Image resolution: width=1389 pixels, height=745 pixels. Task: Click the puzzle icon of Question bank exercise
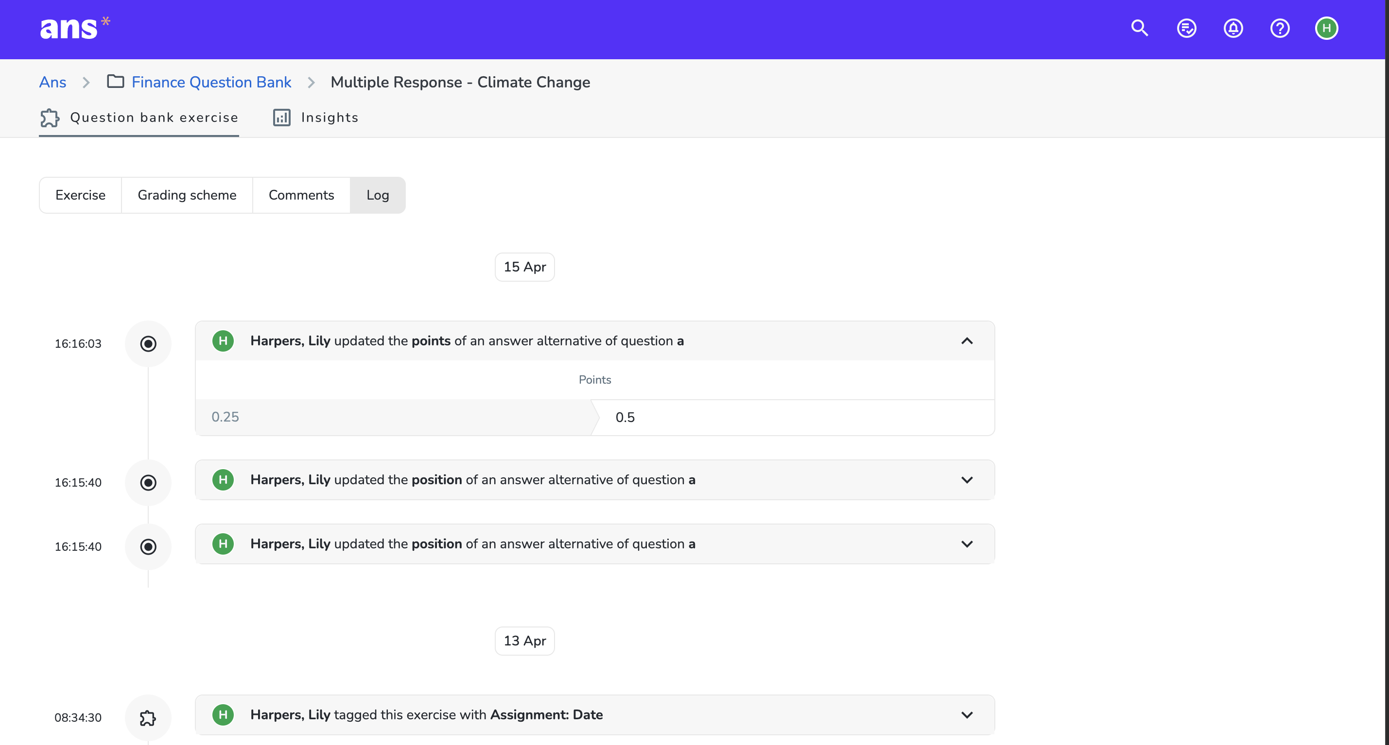[x=50, y=118]
